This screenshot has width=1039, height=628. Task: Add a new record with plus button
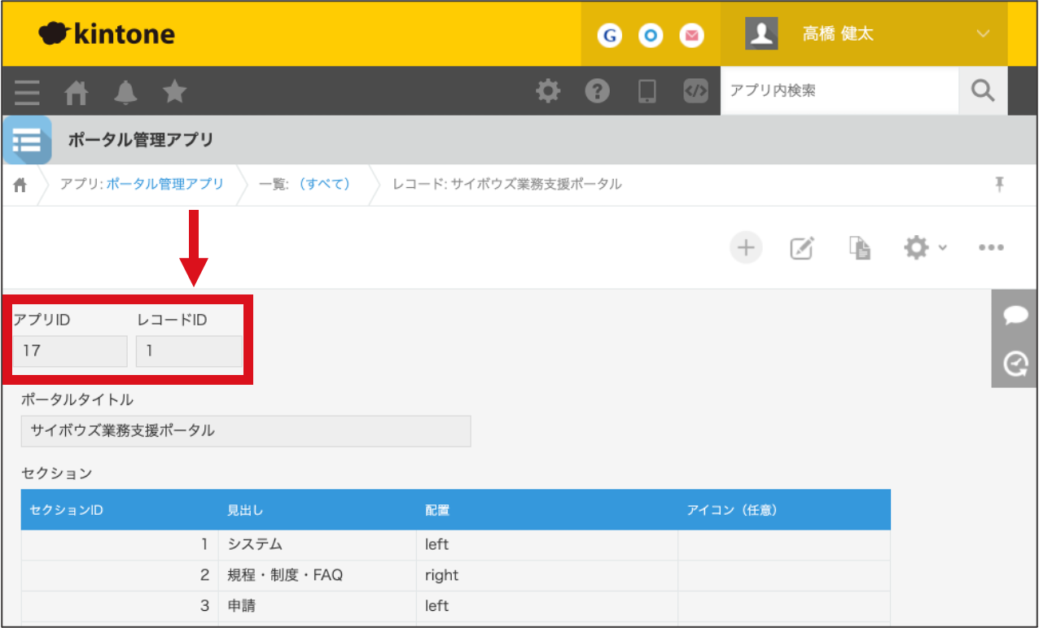(746, 247)
